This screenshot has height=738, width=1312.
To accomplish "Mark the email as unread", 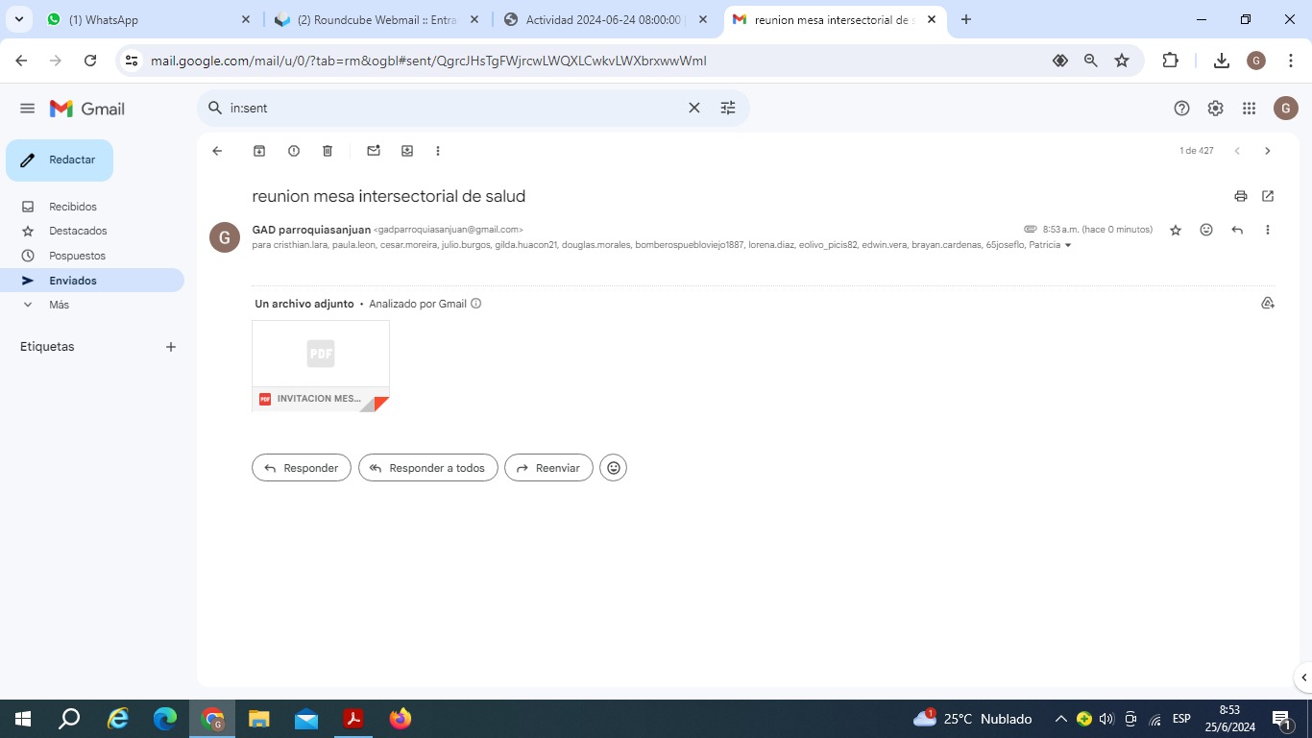I will (x=374, y=151).
